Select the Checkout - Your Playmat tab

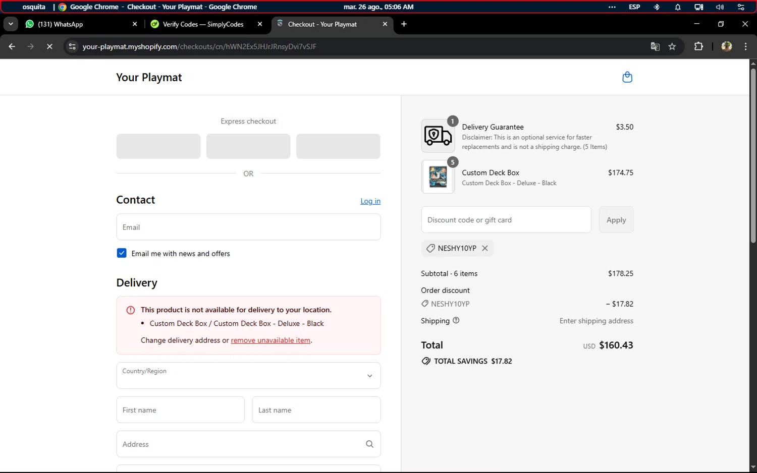point(332,24)
